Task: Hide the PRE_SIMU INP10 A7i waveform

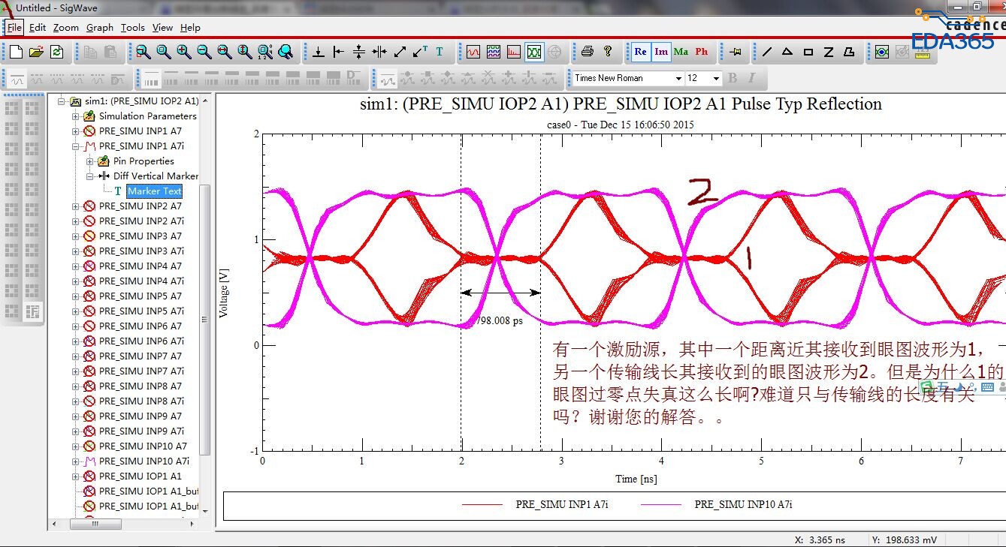Action: (89, 461)
